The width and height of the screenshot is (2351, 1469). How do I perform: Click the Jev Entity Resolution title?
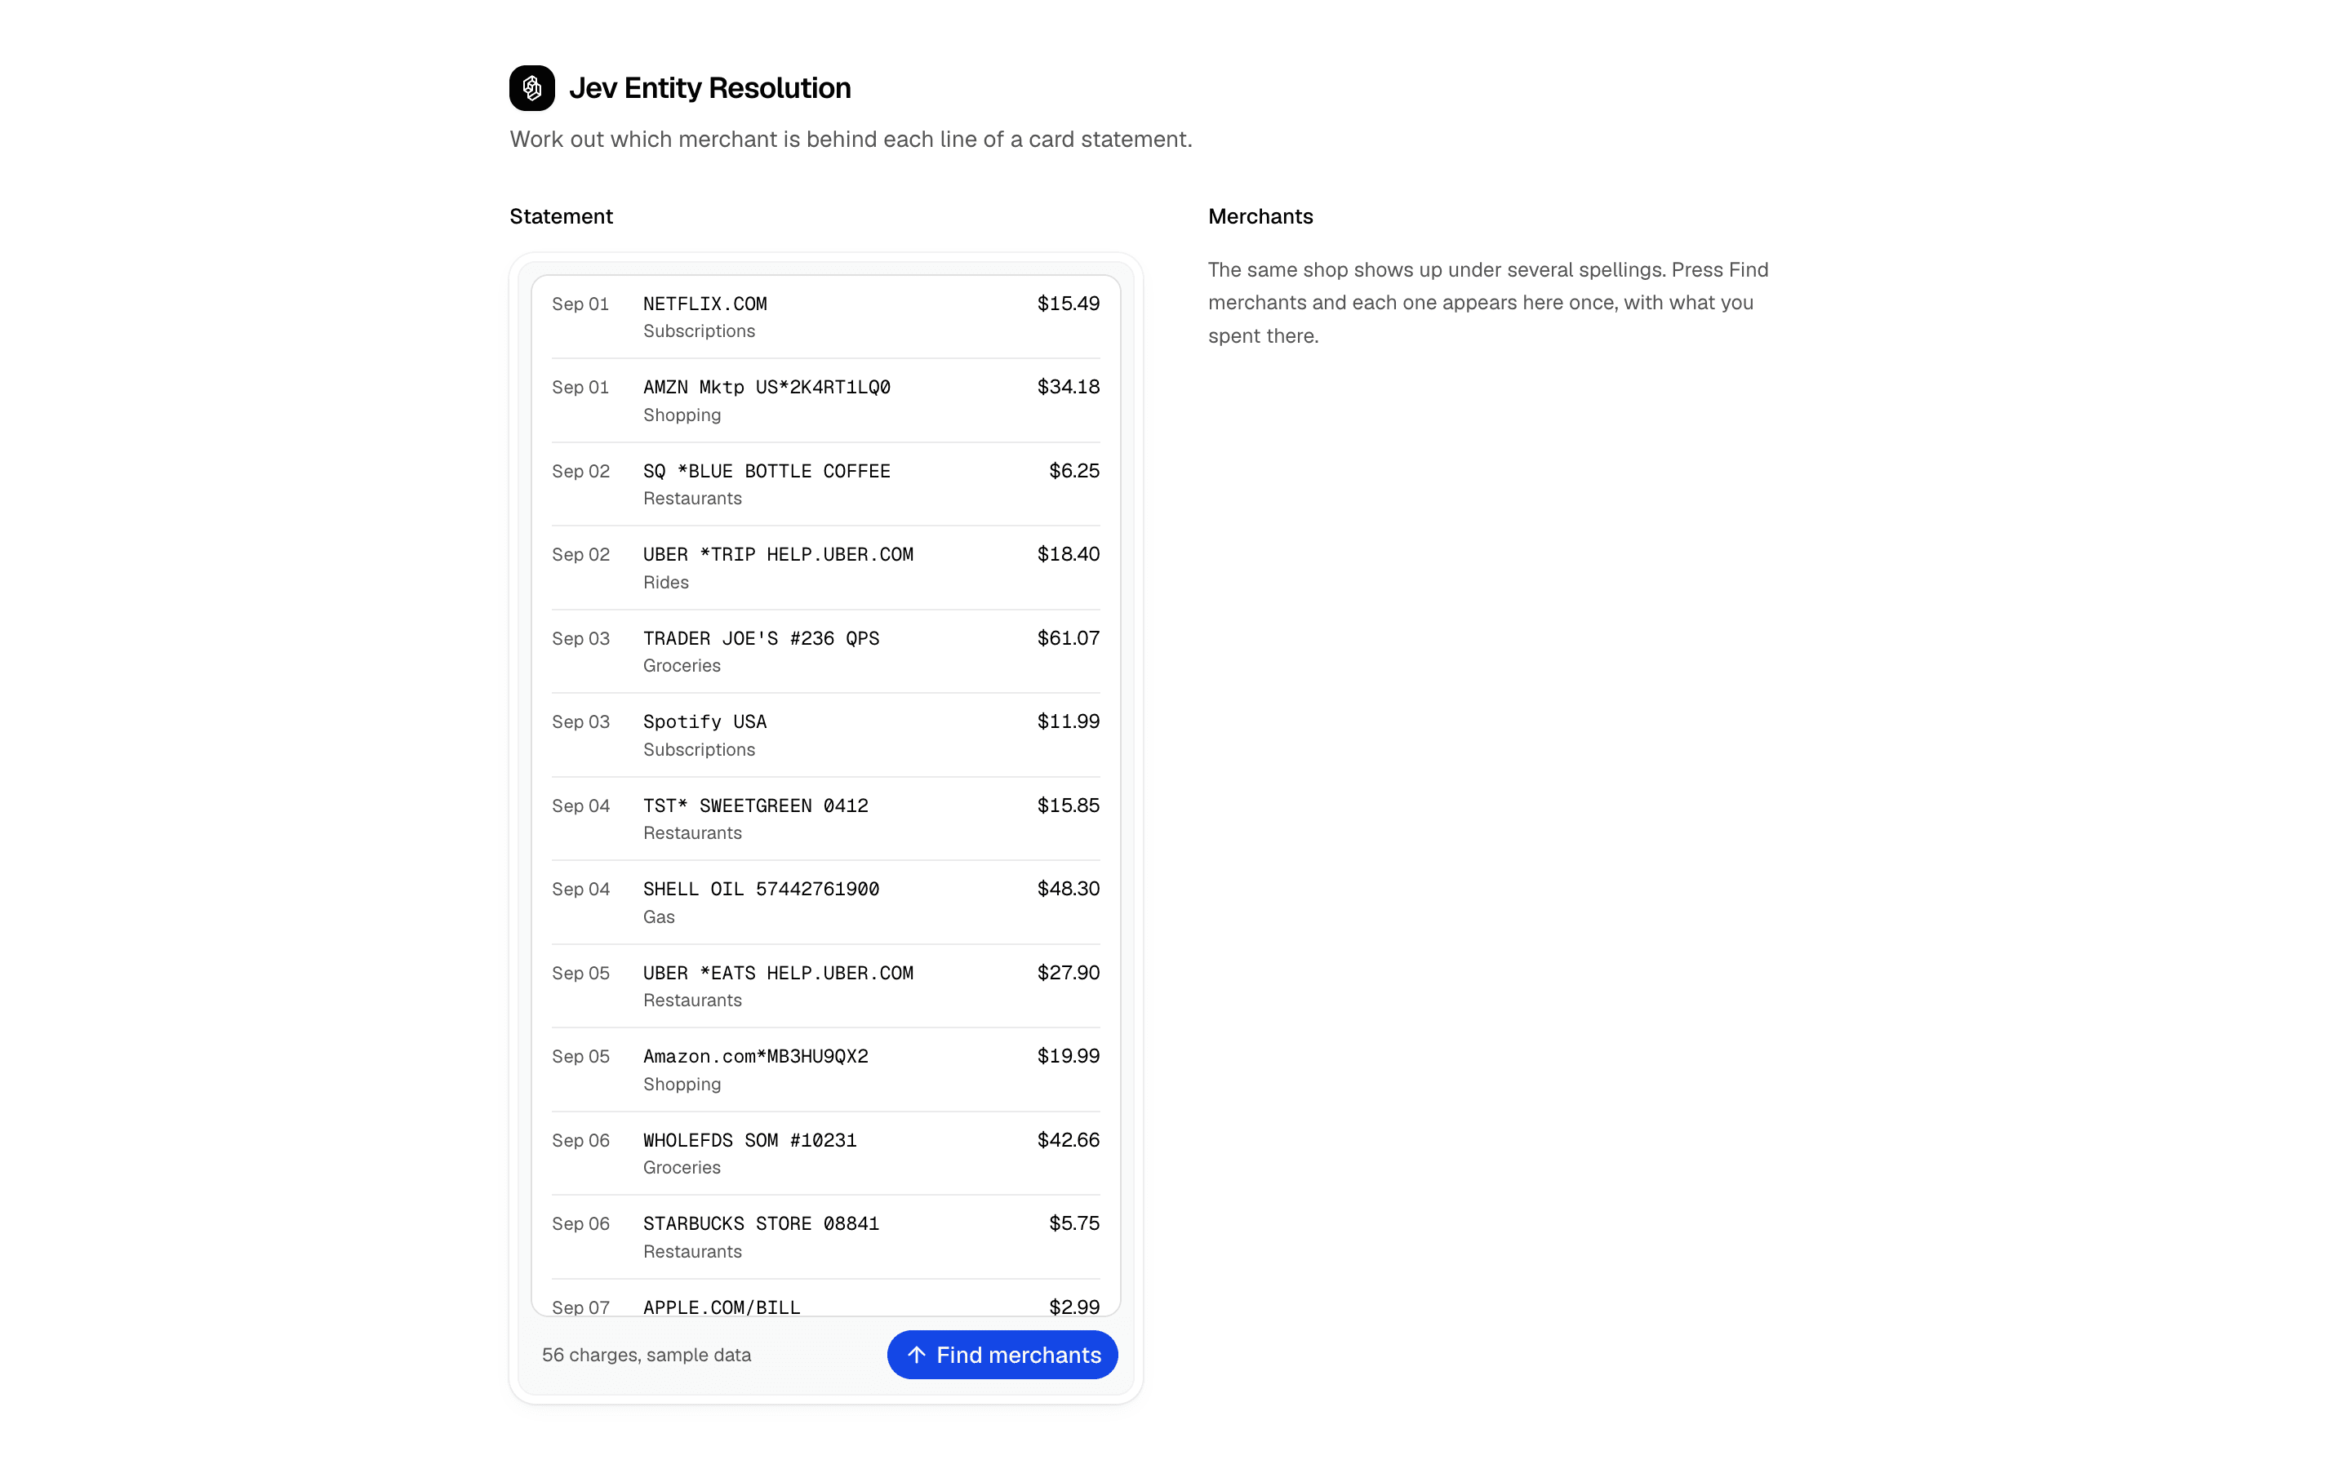click(709, 88)
